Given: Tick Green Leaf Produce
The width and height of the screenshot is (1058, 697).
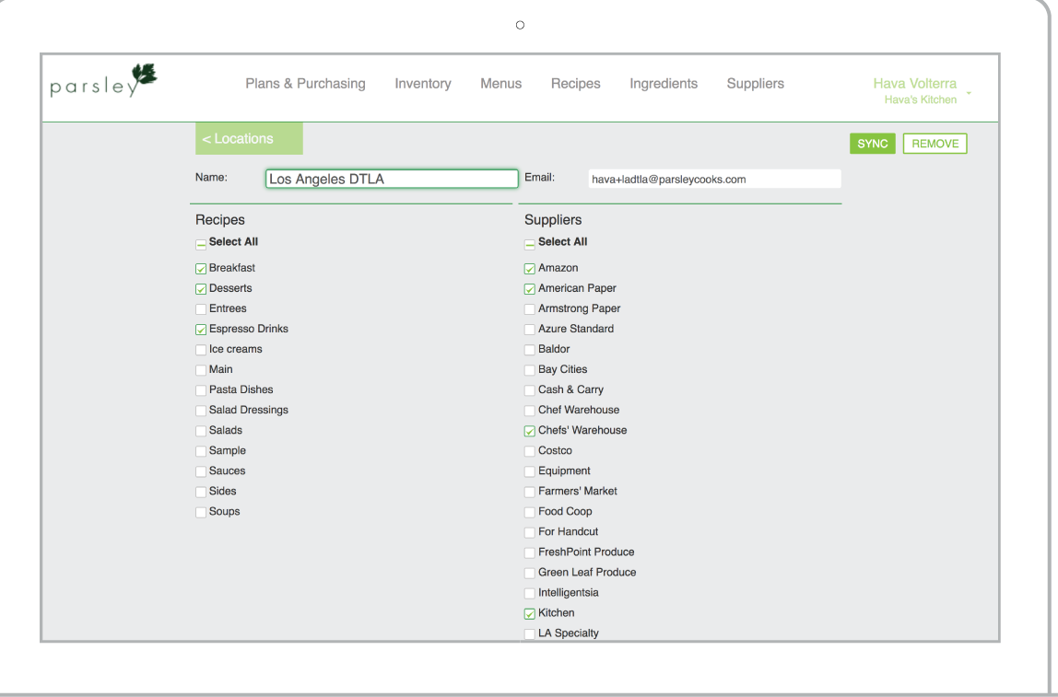Looking at the screenshot, I should pos(530,573).
